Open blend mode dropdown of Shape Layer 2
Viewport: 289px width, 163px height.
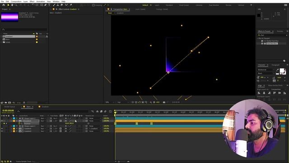tap(43, 118)
